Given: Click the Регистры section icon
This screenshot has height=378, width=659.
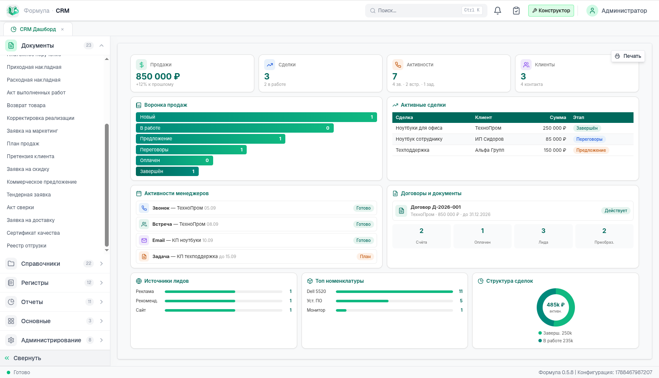Looking at the screenshot, I should 11,283.
